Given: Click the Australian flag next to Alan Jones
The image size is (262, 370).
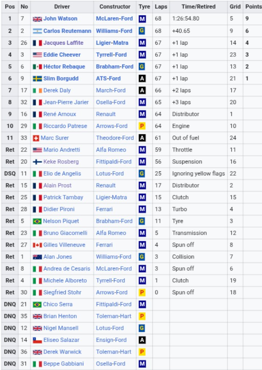Looking at the screenshot, I should point(37,257).
